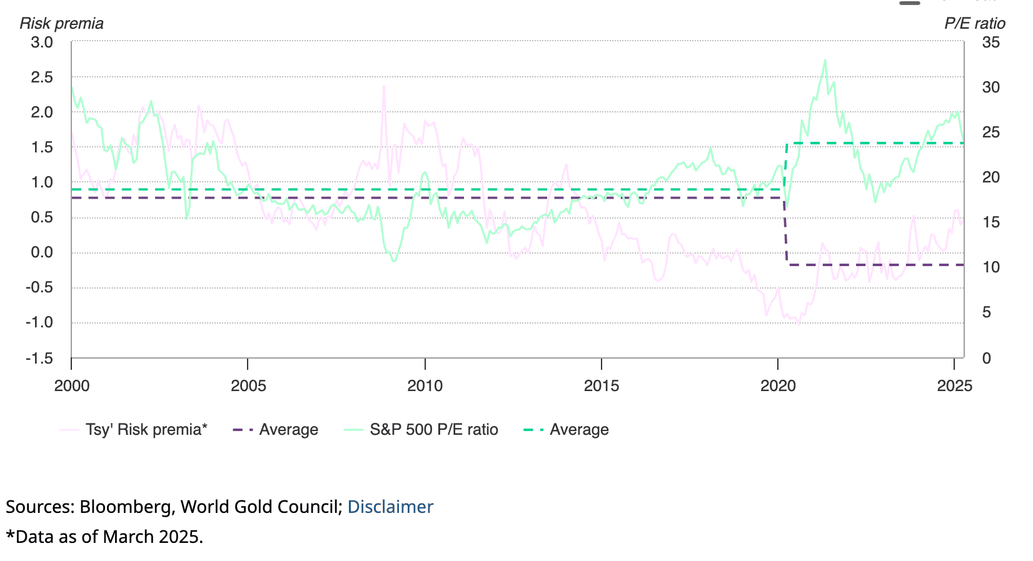Click the Sources: Bloomberg, World Gold Council text
This screenshot has width=1033, height=561.
coord(174,507)
